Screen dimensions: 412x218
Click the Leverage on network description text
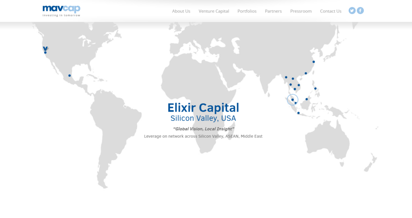(x=203, y=136)
